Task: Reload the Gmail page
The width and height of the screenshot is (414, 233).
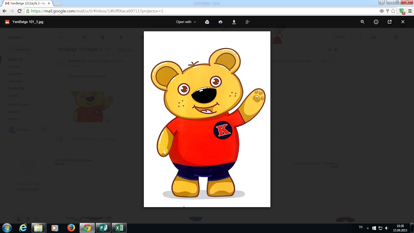Action: pos(19,11)
